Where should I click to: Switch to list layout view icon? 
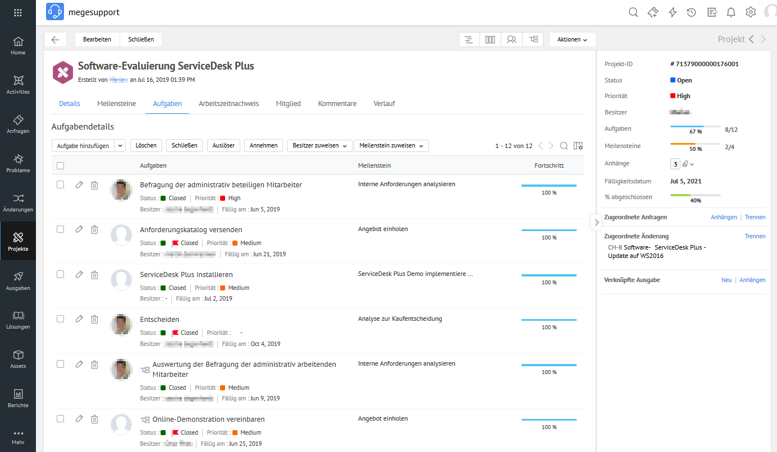click(x=469, y=39)
